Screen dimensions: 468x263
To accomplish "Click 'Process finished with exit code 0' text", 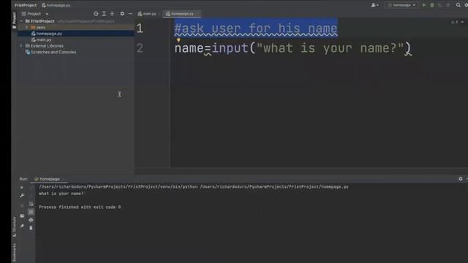I will coord(80,207).
